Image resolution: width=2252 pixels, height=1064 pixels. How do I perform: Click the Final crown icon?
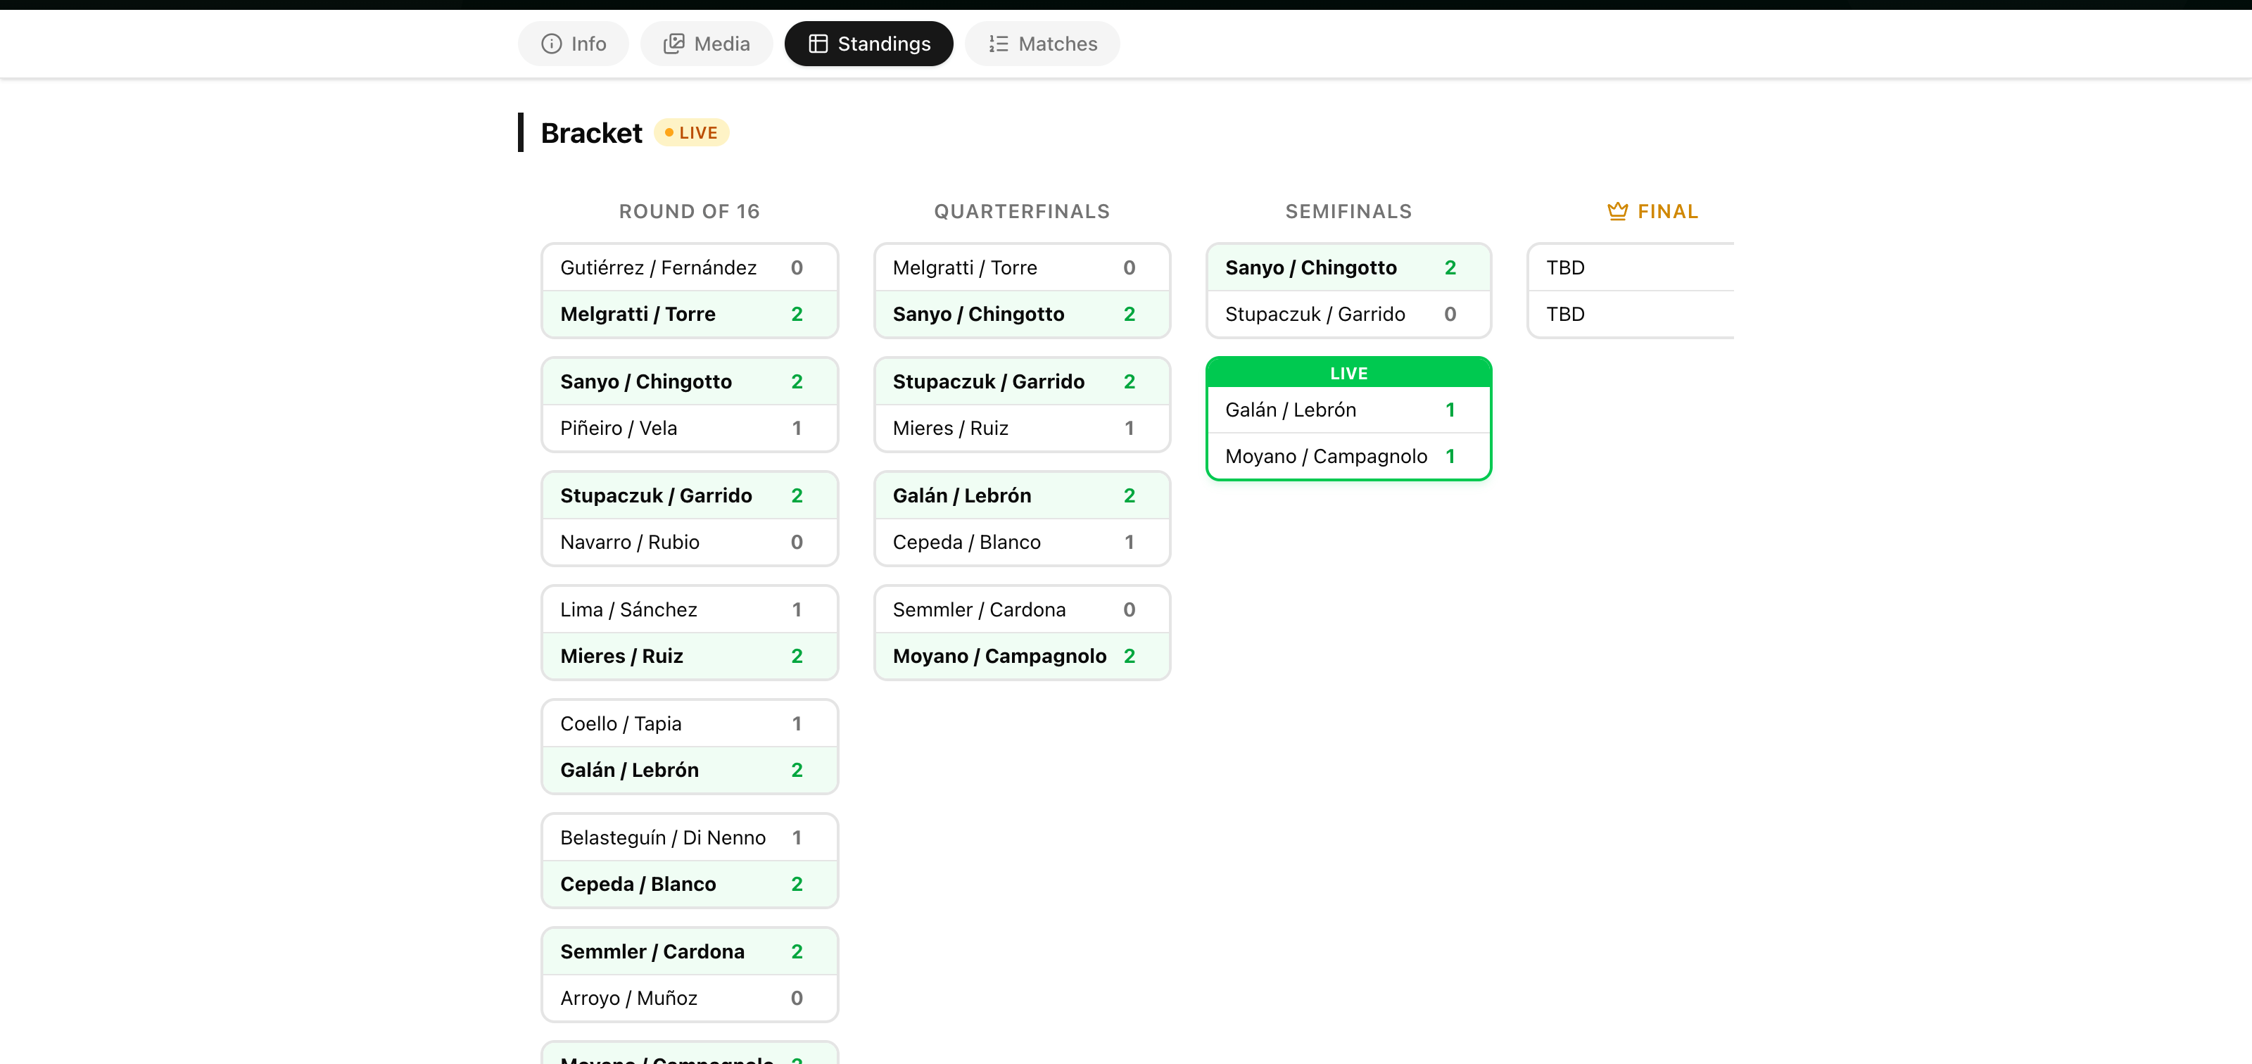[1617, 210]
